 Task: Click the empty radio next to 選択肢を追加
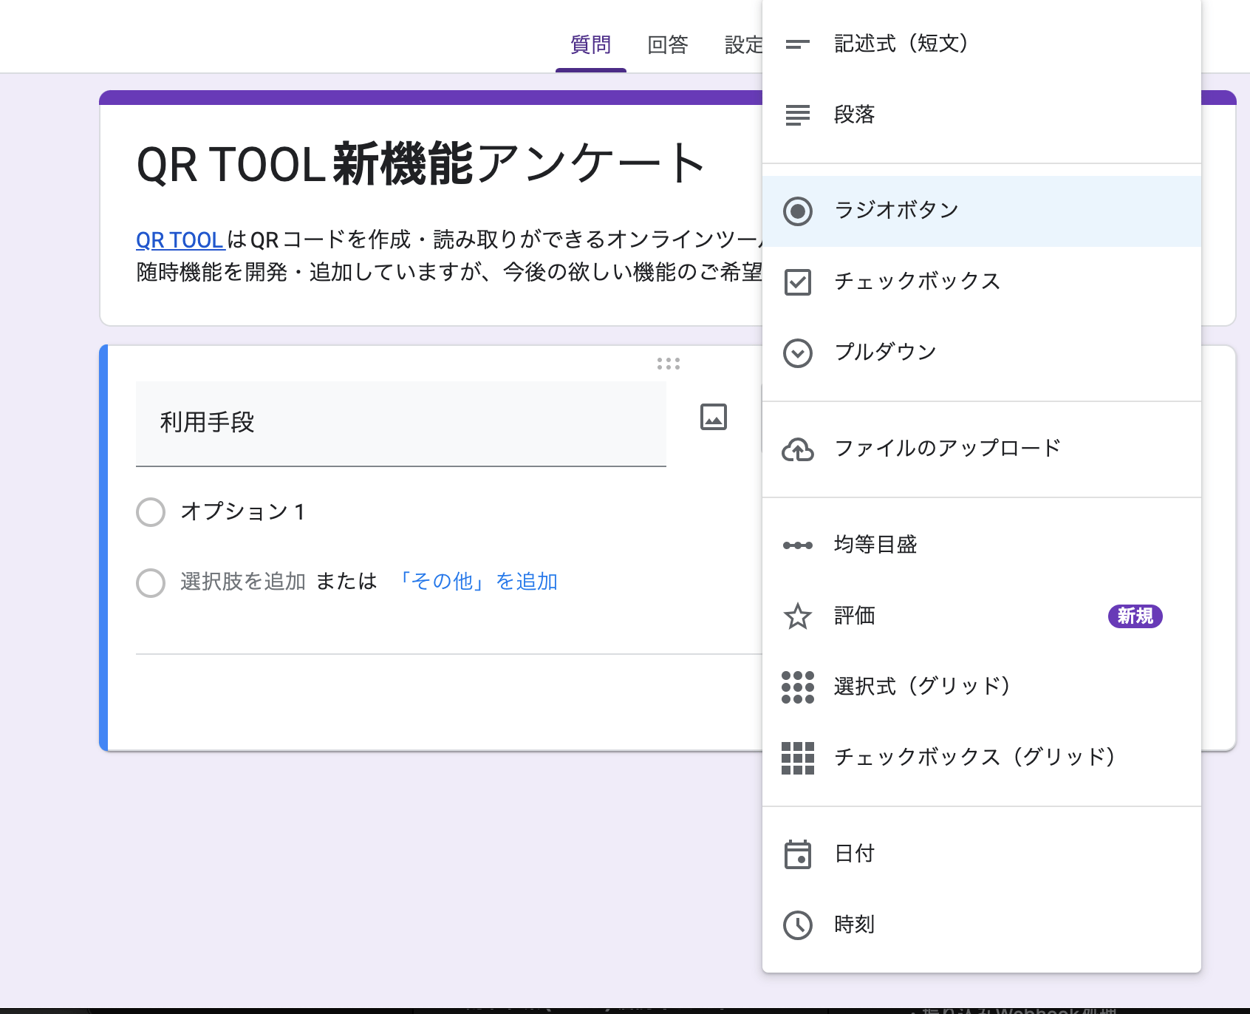[150, 583]
